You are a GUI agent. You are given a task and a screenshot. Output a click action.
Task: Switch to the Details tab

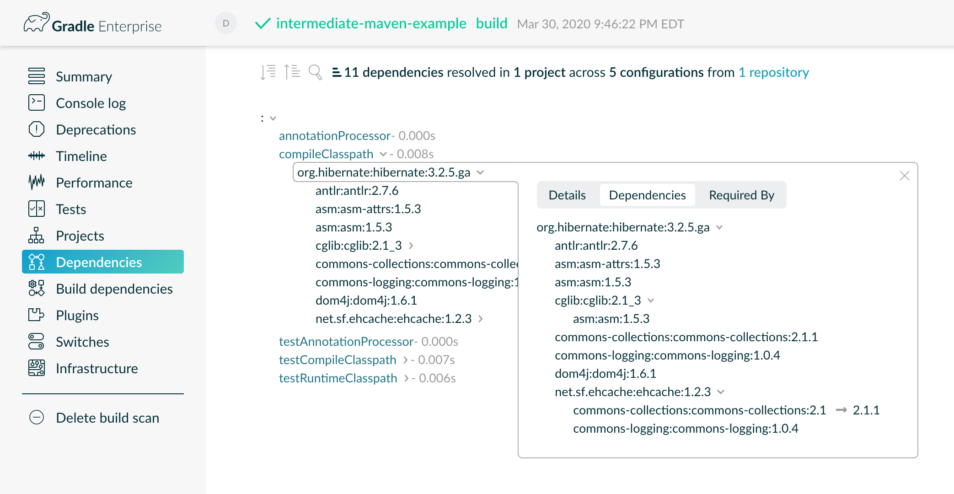pyautogui.click(x=567, y=195)
